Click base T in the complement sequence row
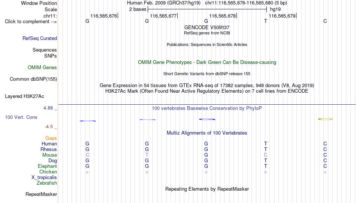The width and height of the screenshot is (356, 203). [x=266, y=21]
